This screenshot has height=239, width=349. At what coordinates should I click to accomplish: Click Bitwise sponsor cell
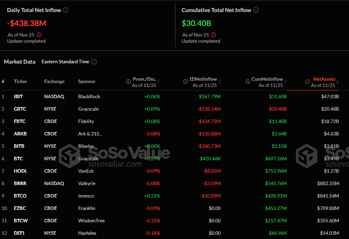pos(86,146)
